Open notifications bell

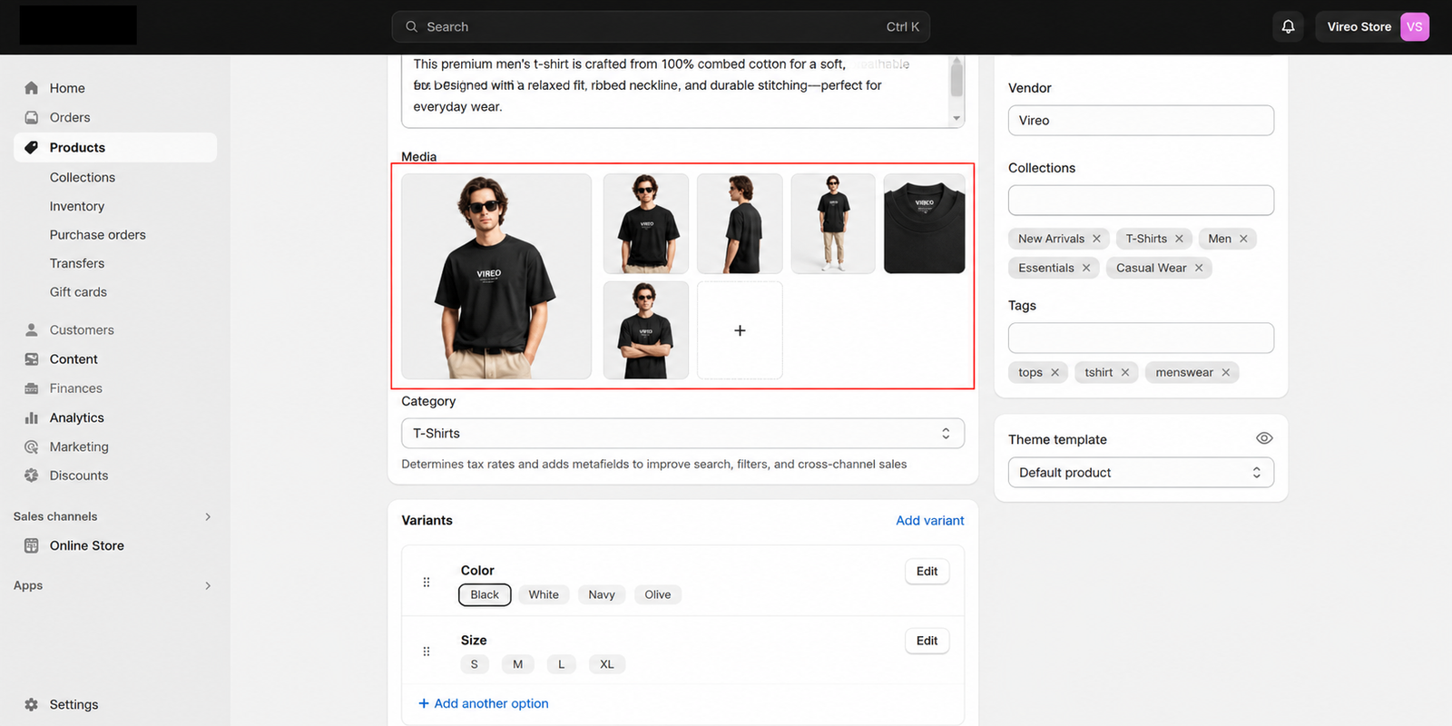point(1288,26)
